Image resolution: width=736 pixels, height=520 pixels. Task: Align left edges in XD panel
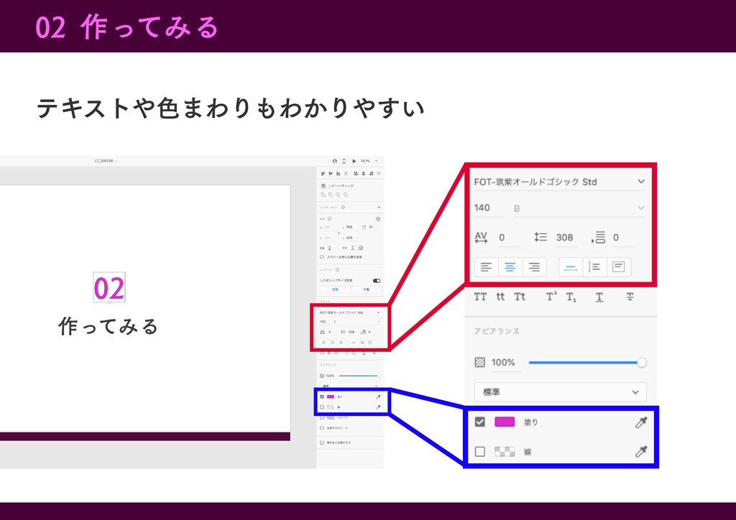(x=356, y=174)
